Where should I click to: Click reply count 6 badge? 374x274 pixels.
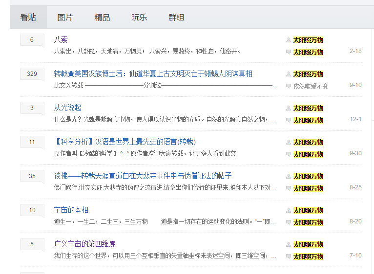pos(32,40)
